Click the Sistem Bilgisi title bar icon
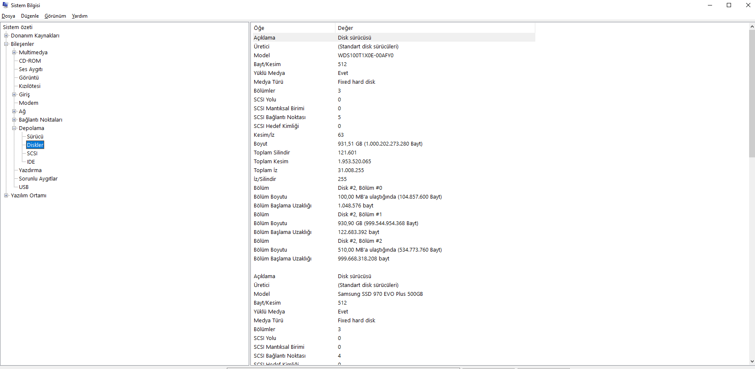This screenshot has width=755, height=369. pos(5,5)
